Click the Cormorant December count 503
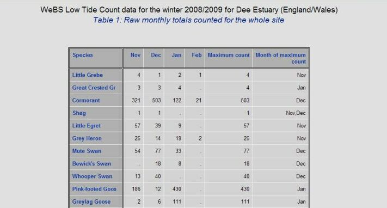Screen dimensions: 387x208 (156, 101)
